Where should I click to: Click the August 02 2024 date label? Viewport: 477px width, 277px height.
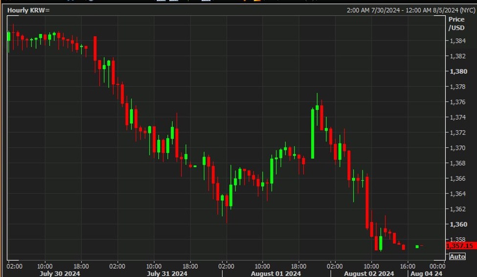point(369,274)
